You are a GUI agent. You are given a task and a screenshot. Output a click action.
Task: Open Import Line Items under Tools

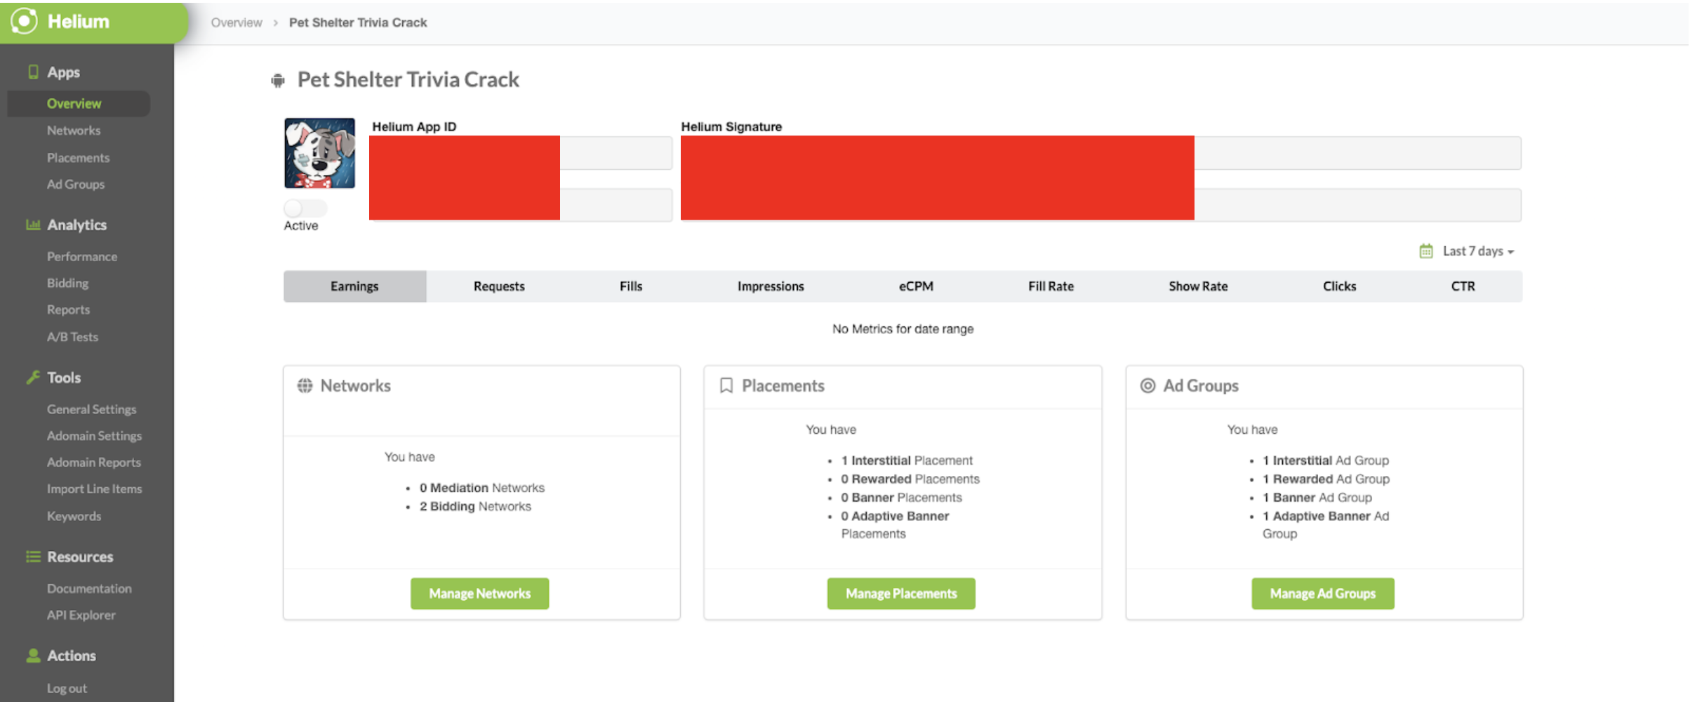click(94, 489)
